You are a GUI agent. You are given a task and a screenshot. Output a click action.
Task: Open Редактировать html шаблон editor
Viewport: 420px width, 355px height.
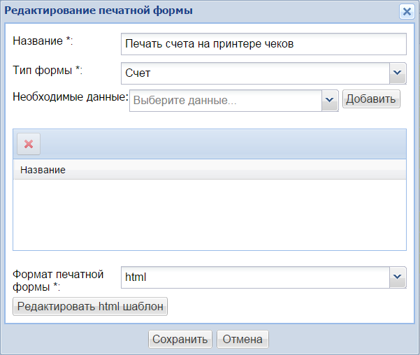[x=91, y=306]
